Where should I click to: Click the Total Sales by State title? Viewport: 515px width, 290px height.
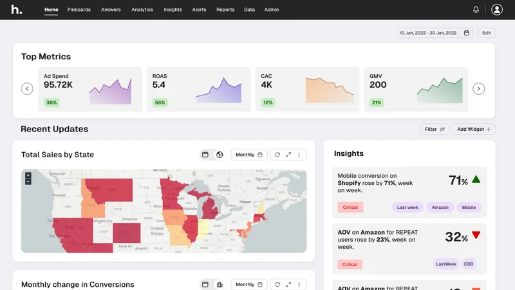(57, 155)
